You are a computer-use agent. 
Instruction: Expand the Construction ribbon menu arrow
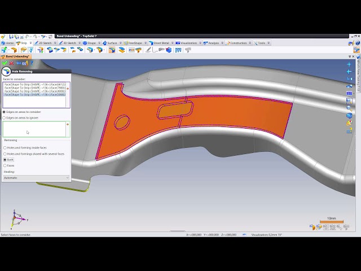pos(249,43)
